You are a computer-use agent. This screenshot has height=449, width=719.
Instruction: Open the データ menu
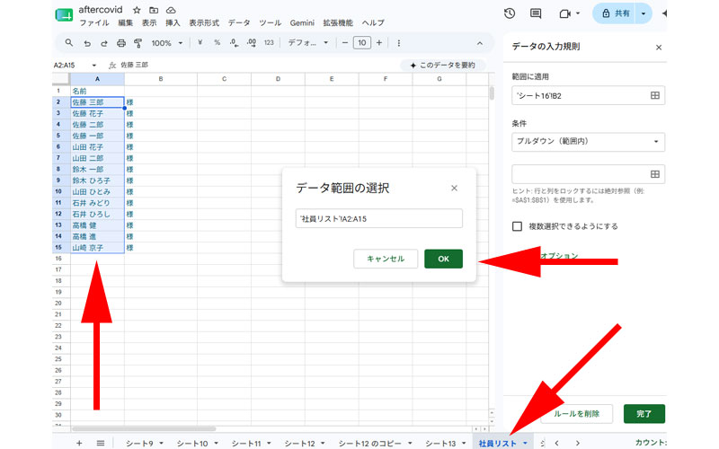[x=239, y=22]
